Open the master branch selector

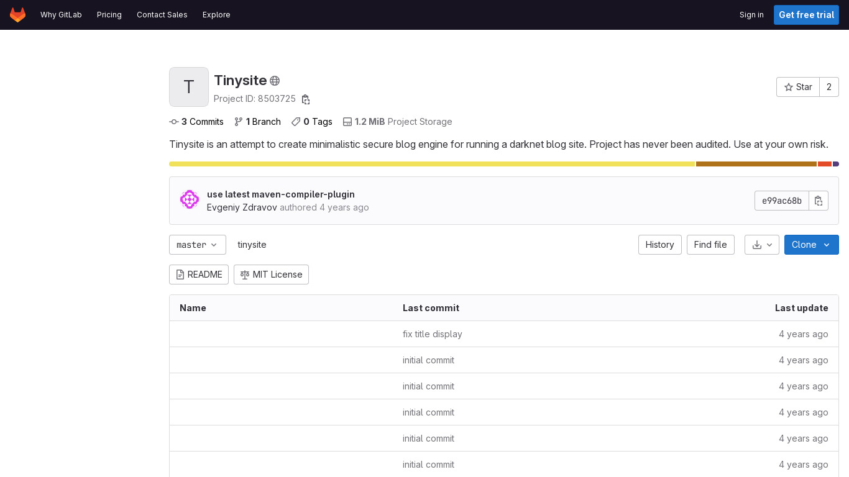coord(198,245)
